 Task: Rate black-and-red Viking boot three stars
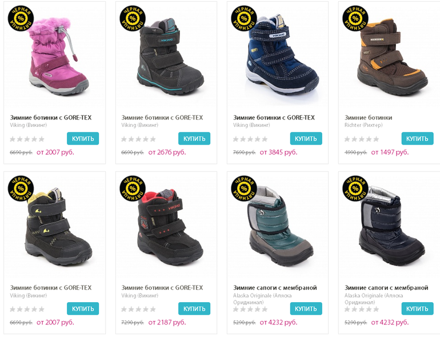click(138, 309)
